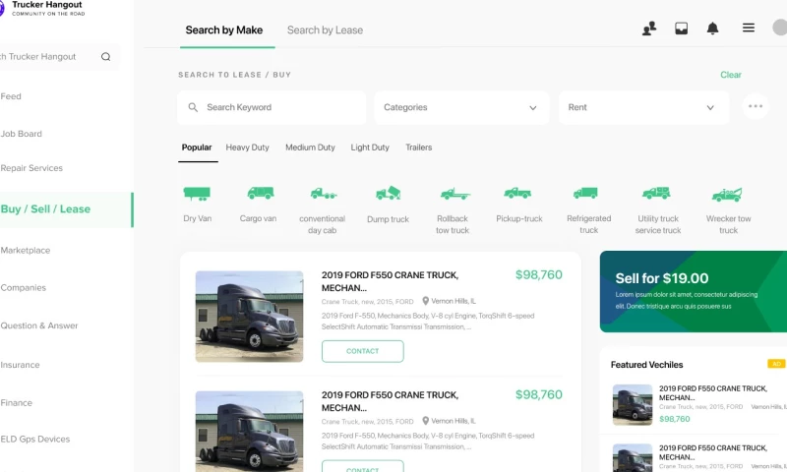Open Marketplace in sidebar
The width and height of the screenshot is (787, 472).
(x=26, y=251)
